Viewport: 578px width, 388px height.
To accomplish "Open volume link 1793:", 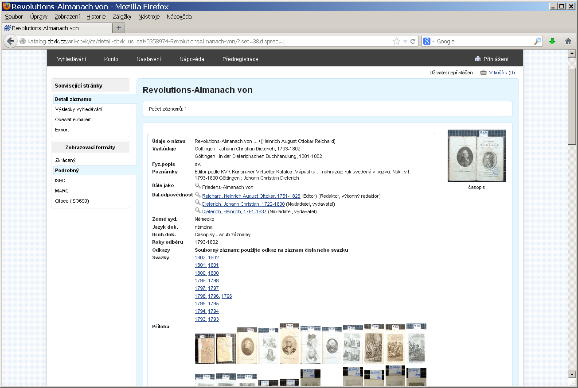I will coord(201,319).
